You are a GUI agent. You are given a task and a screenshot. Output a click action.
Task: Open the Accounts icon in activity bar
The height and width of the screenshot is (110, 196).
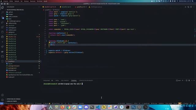point(2,95)
